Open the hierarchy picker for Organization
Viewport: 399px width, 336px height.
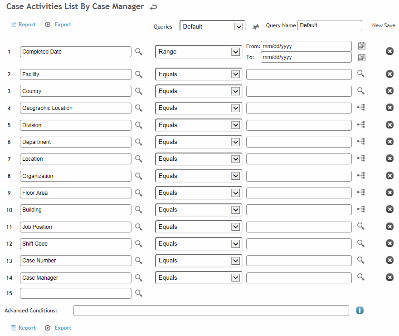coord(361,175)
